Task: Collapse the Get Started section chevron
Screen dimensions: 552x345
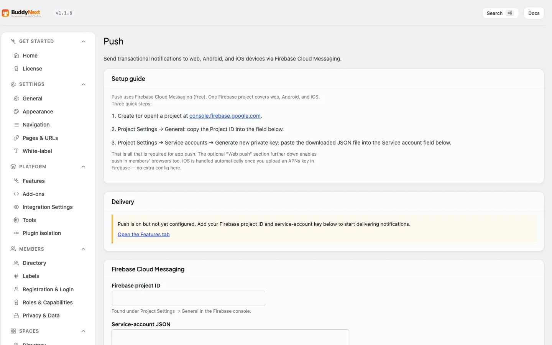Action: point(83,41)
